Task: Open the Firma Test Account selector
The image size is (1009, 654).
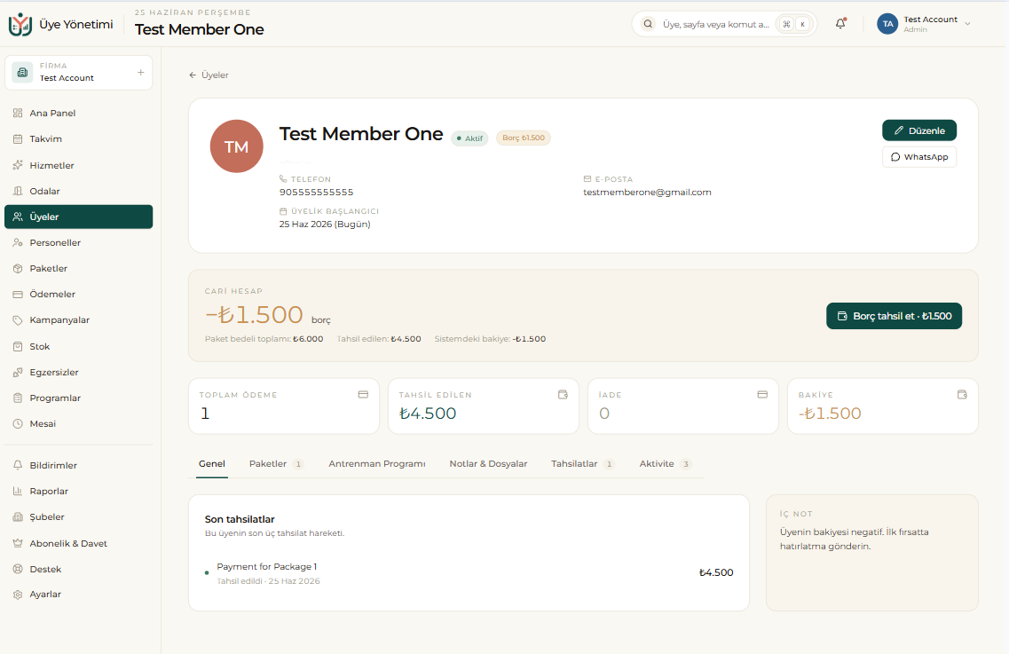Action: pos(78,72)
